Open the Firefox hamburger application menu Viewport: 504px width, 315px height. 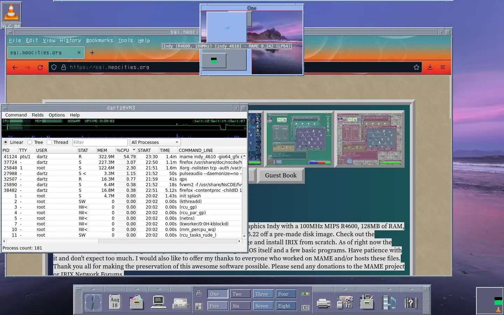[443, 67]
